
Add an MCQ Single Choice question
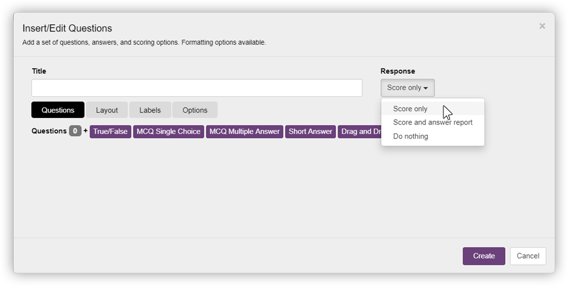168,131
